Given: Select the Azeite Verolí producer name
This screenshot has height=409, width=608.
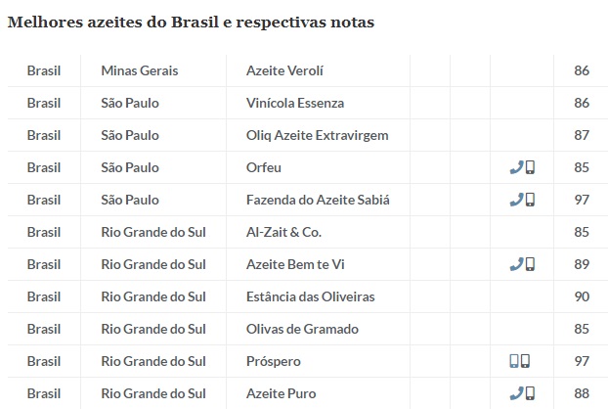Looking at the screenshot, I should [x=284, y=70].
